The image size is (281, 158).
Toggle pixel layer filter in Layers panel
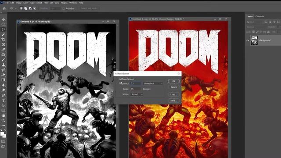point(266,22)
